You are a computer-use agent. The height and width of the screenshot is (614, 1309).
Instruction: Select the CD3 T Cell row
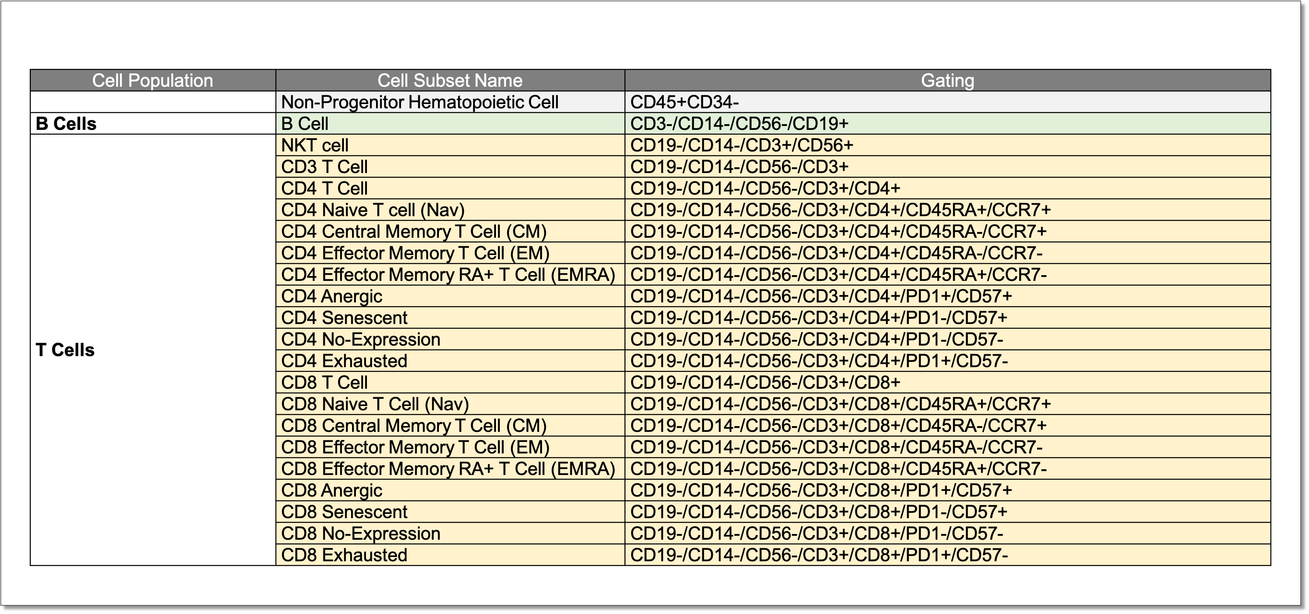pyautogui.click(x=325, y=167)
